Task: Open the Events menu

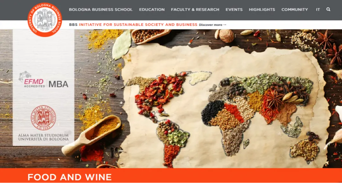Action: click(234, 9)
